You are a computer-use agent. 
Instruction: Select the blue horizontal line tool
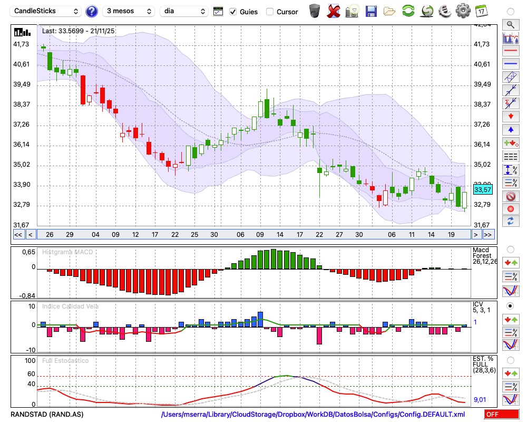click(510, 64)
